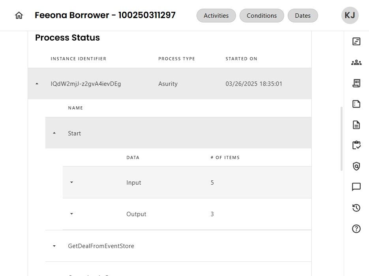
Task: Click the shield search icon
Action: click(356, 166)
